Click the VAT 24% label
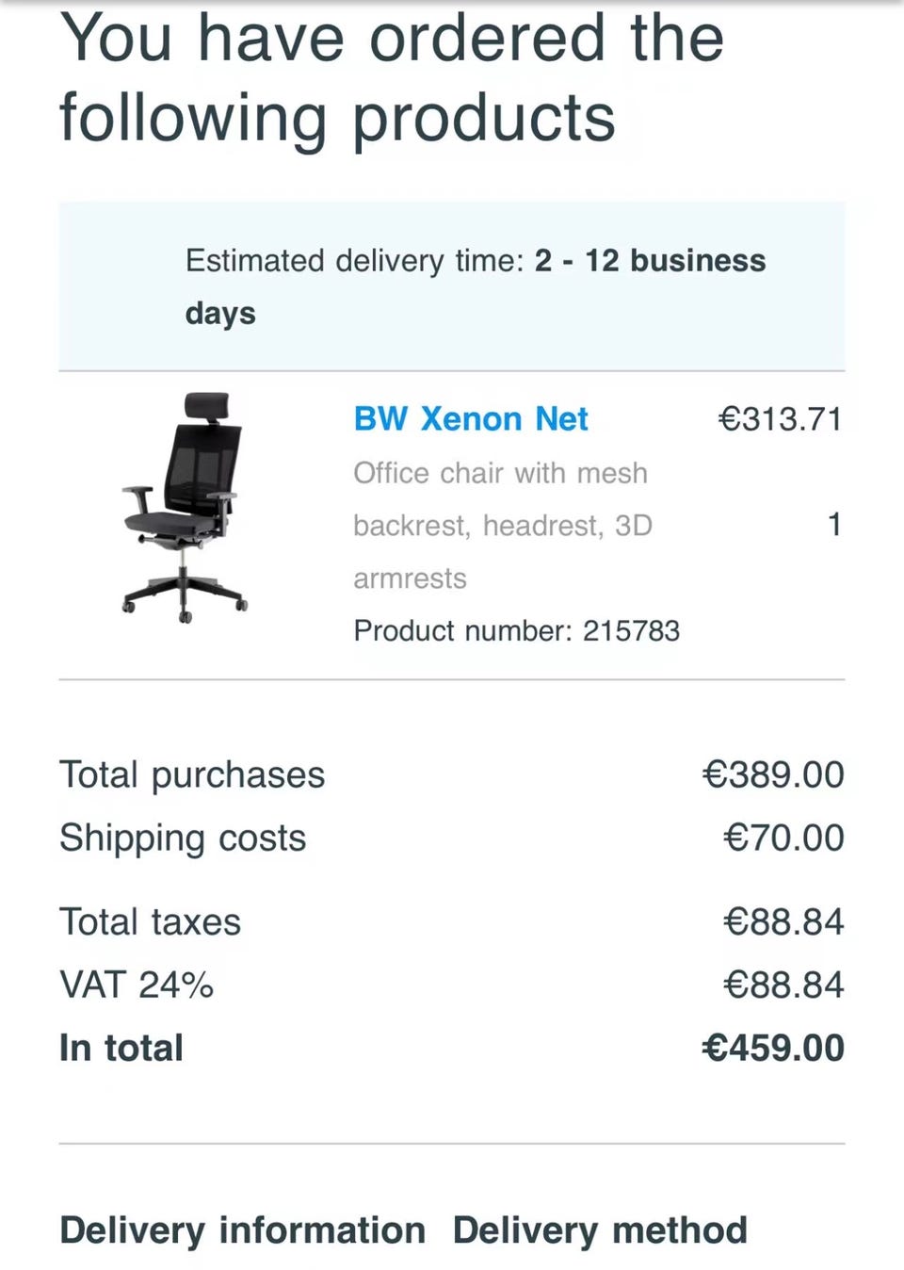The height and width of the screenshot is (1270, 904). [137, 985]
